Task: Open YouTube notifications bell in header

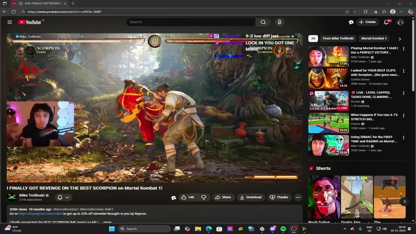Action: (386, 22)
